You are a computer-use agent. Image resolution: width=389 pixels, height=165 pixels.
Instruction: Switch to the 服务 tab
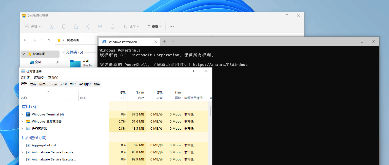(97, 84)
